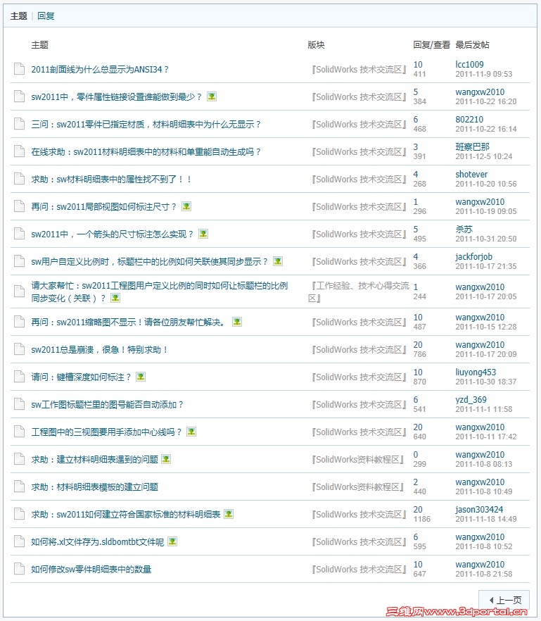Open thread sw工作图标题栏里的图号能否自动添加？
541x621 pixels.
tap(107, 404)
